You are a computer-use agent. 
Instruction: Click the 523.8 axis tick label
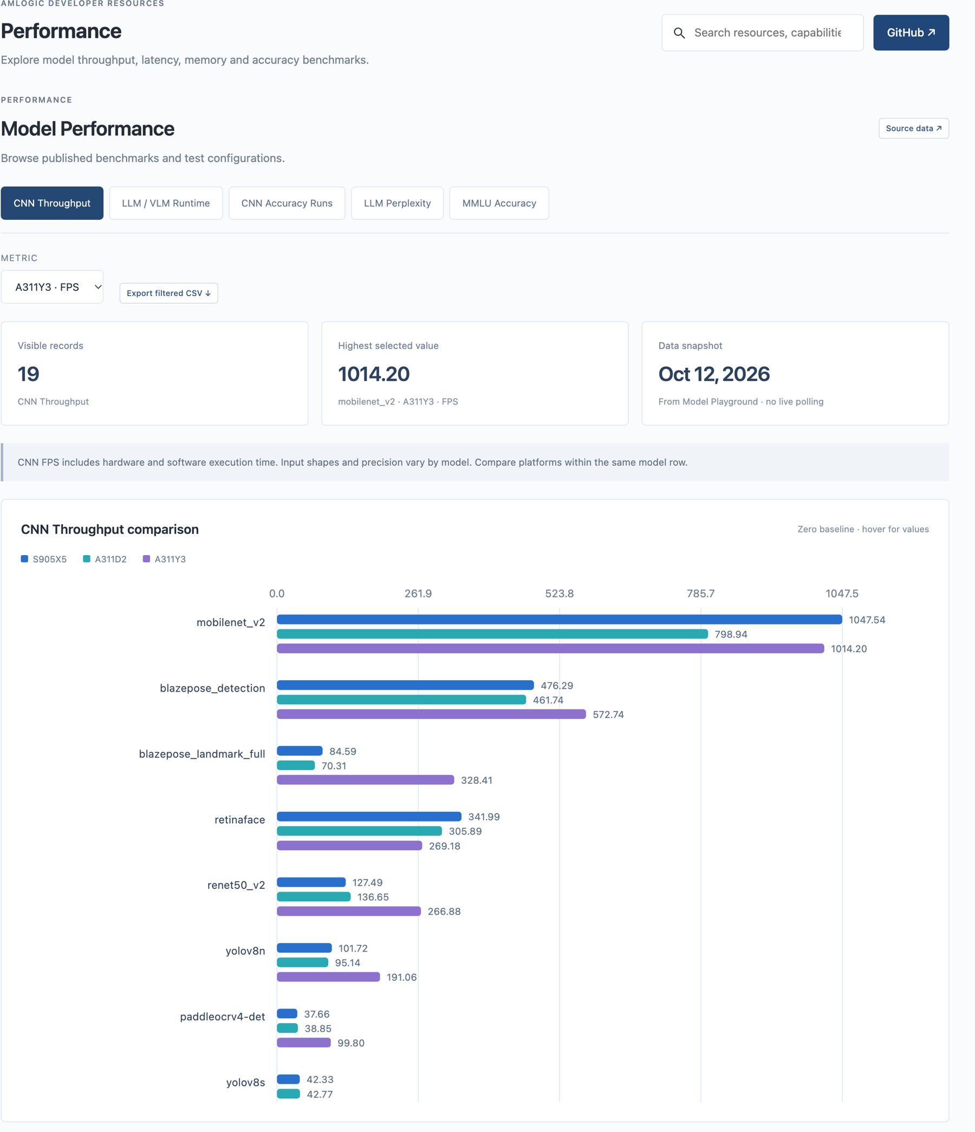tap(560, 593)
